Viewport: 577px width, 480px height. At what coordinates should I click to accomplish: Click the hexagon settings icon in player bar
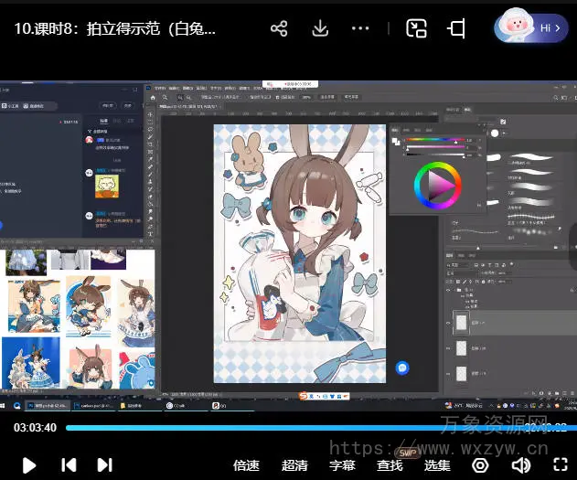(x=480, y=465)
